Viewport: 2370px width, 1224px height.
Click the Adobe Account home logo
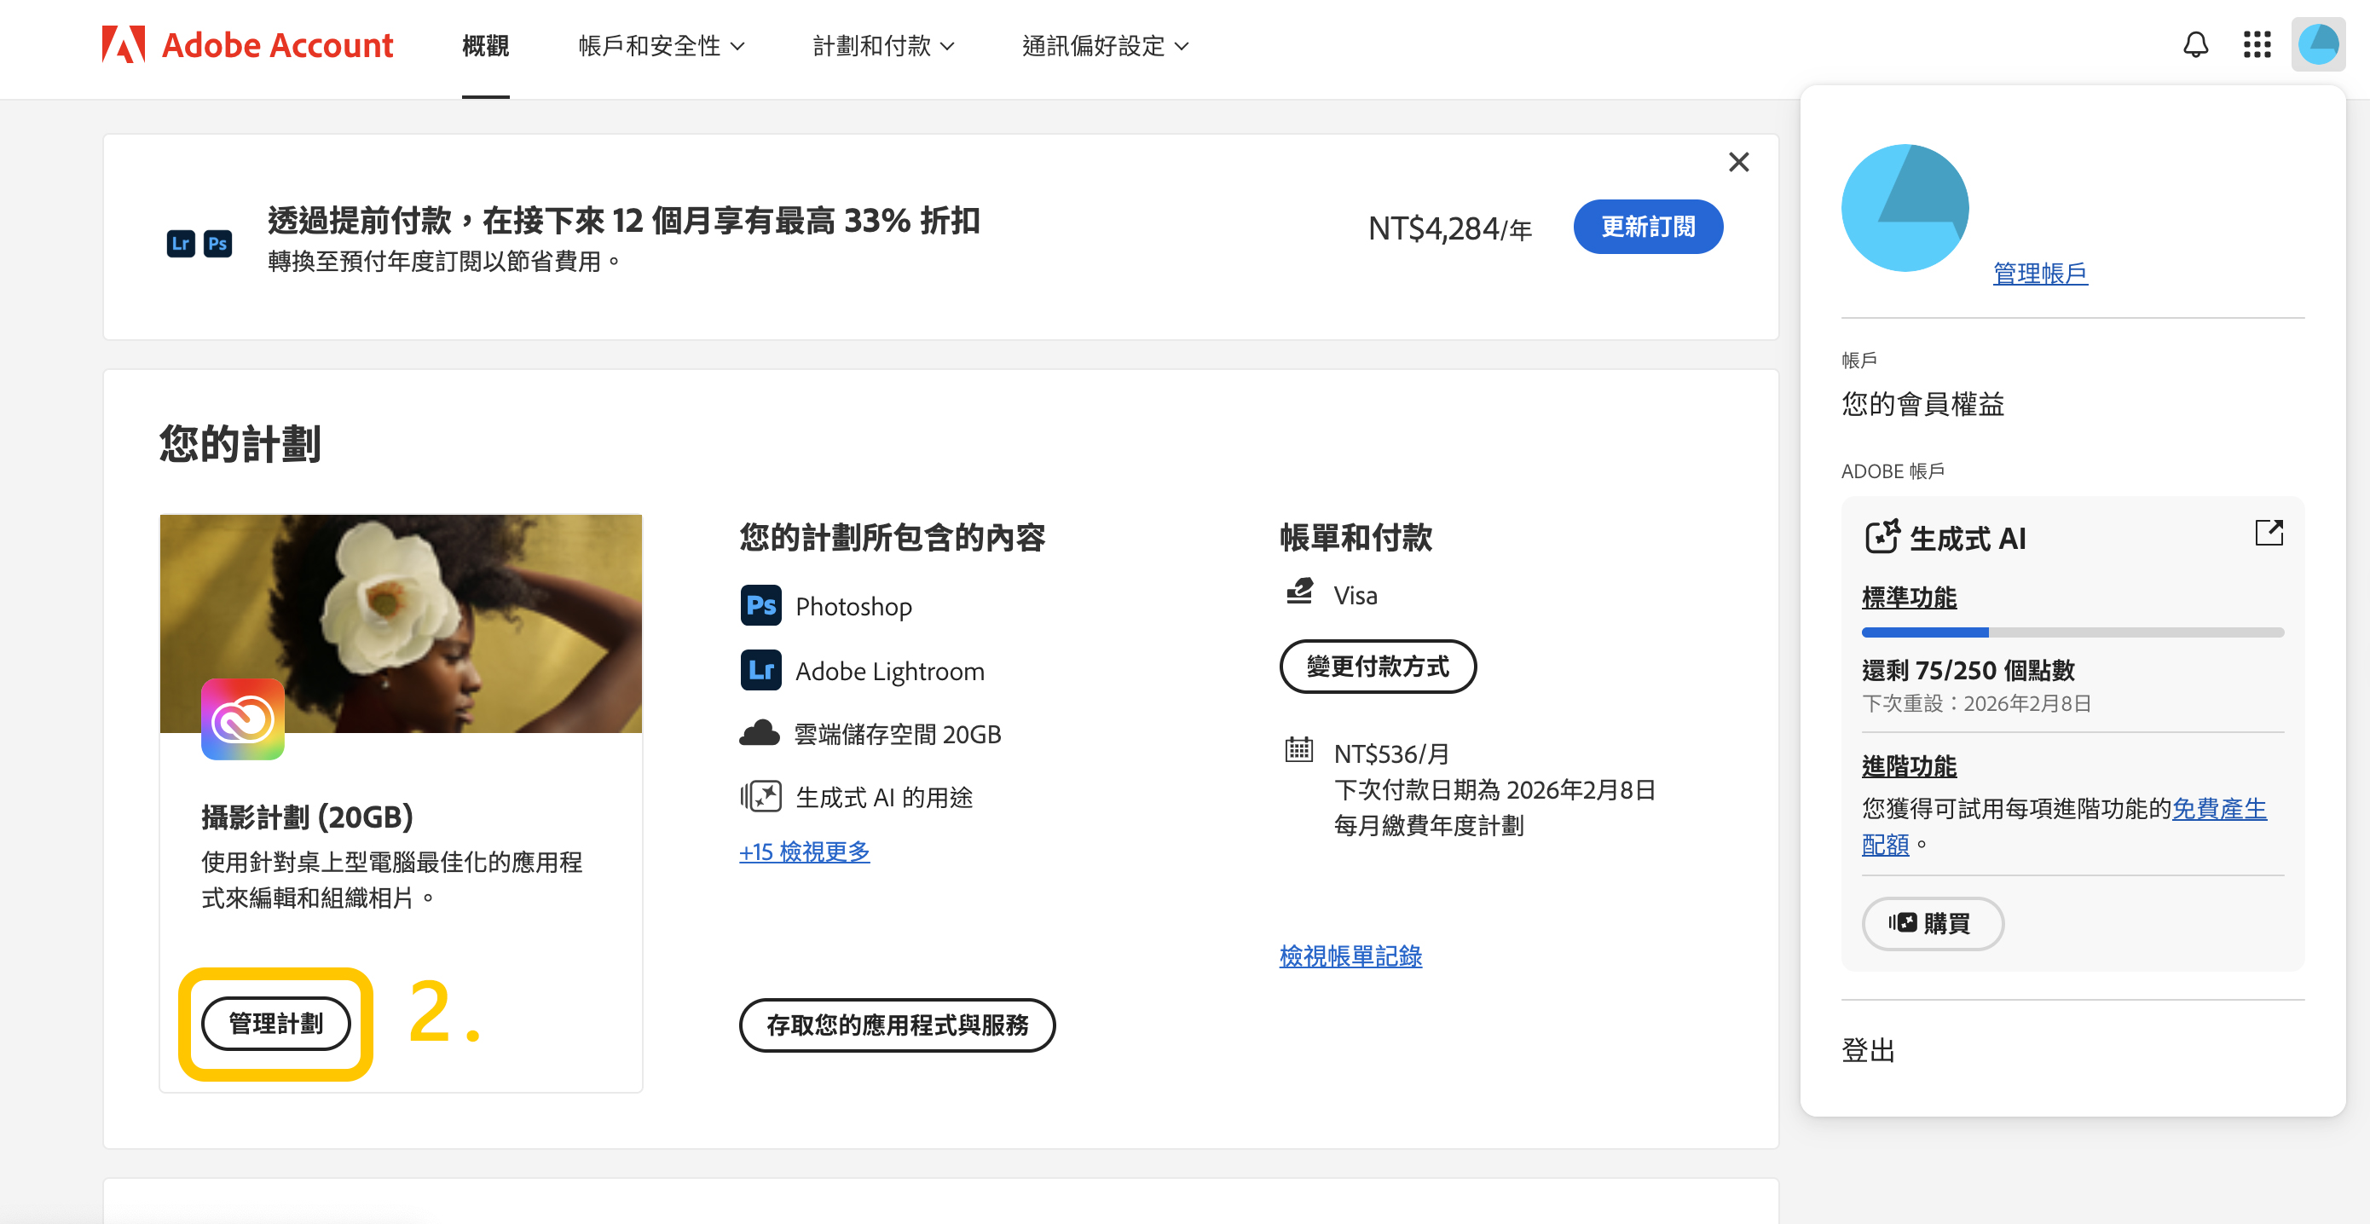click(x=246, y=43)
